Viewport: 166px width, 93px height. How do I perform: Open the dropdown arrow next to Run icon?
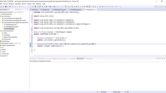click(x=48, y=6)
